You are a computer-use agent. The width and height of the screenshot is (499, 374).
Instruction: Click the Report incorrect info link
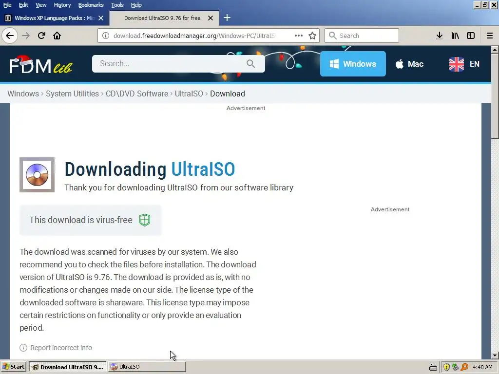(x=61, y=348)
